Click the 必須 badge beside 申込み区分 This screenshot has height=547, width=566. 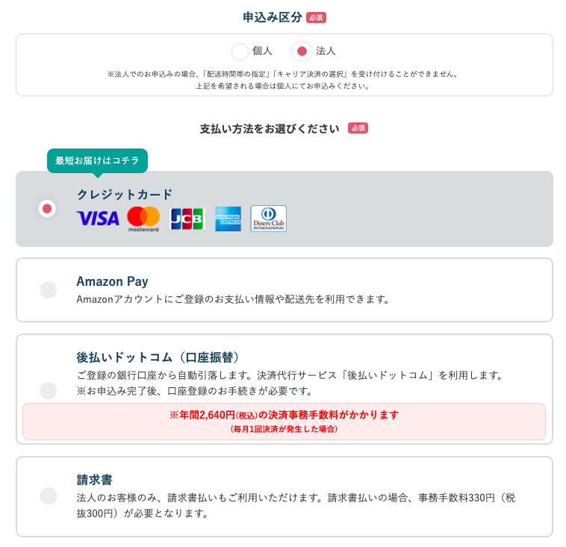(316, 18)
